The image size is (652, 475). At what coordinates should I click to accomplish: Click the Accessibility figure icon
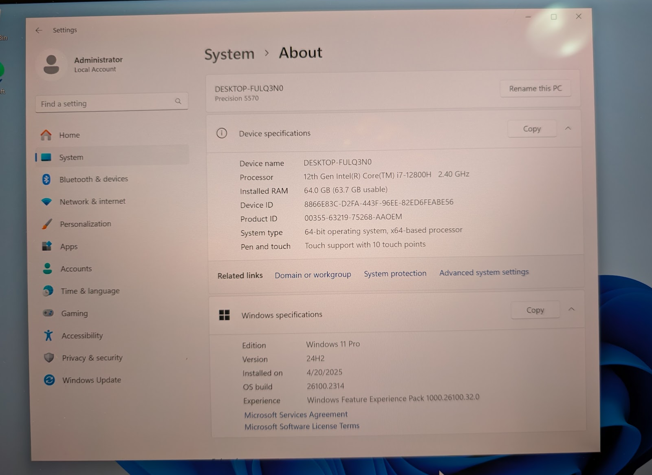[x=48, y=336]
